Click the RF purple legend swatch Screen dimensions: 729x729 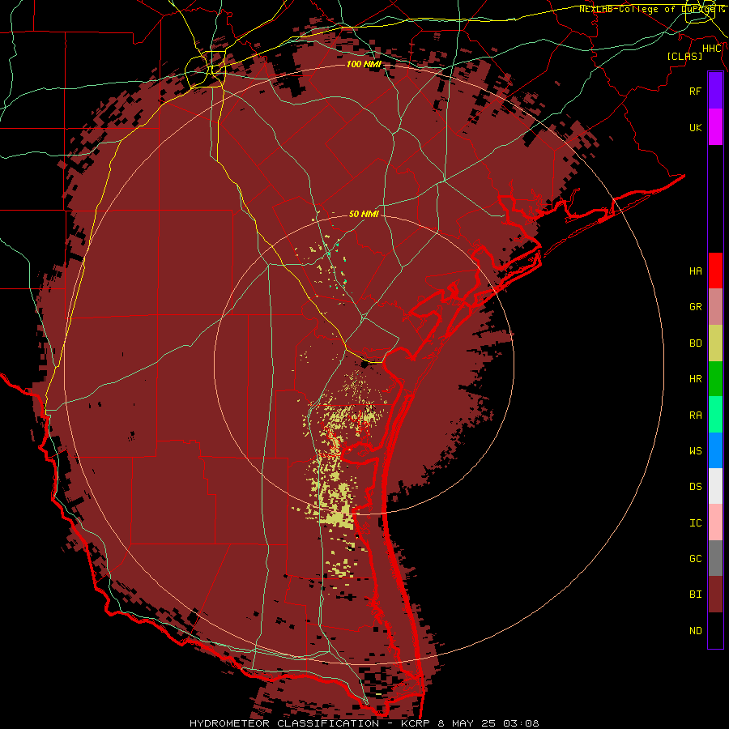pos(715,91)
